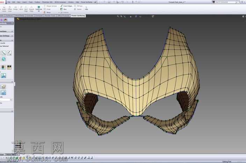Image resolution: width=246 pixels, height=163 pixels.
Task: Switch to the Surfaces tab
Action: 9,16
